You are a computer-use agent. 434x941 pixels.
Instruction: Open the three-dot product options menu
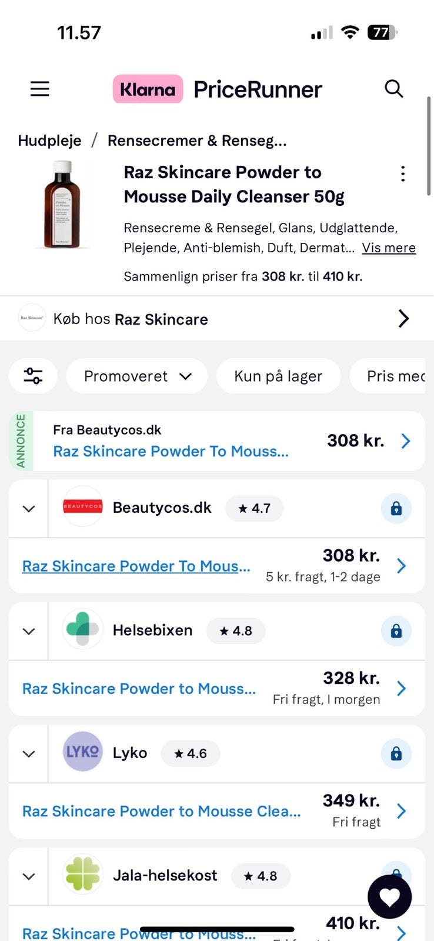pos(403,173)
